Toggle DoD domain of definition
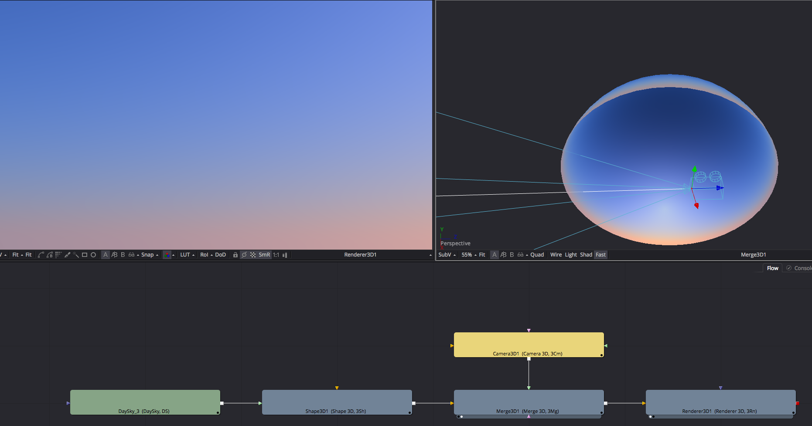 221,255
